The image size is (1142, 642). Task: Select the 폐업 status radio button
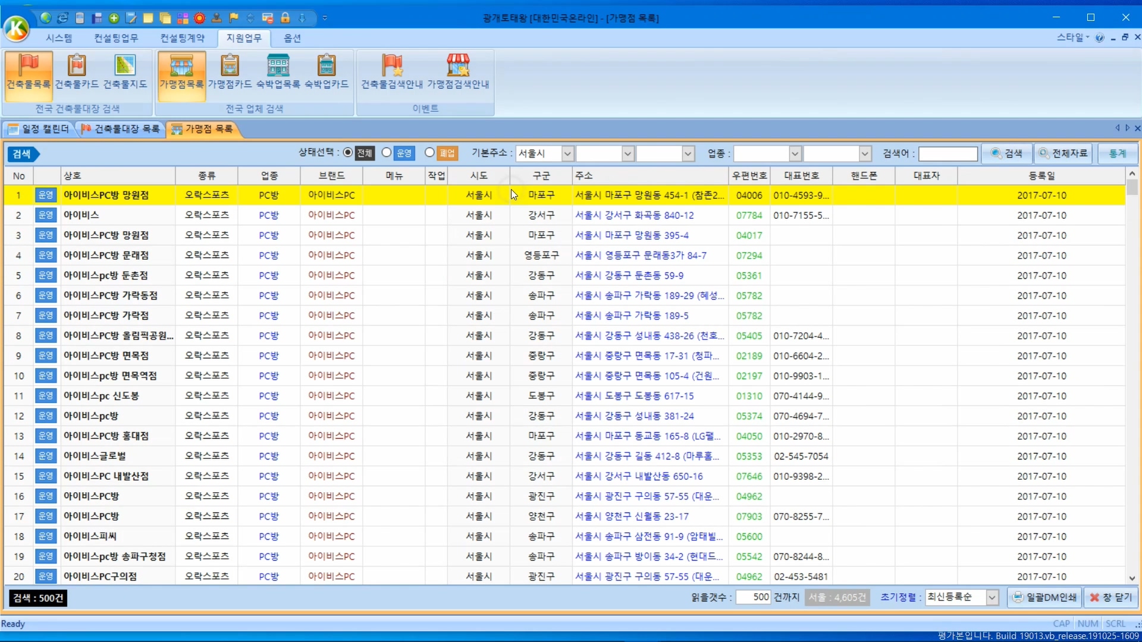[x=429, y=153]
